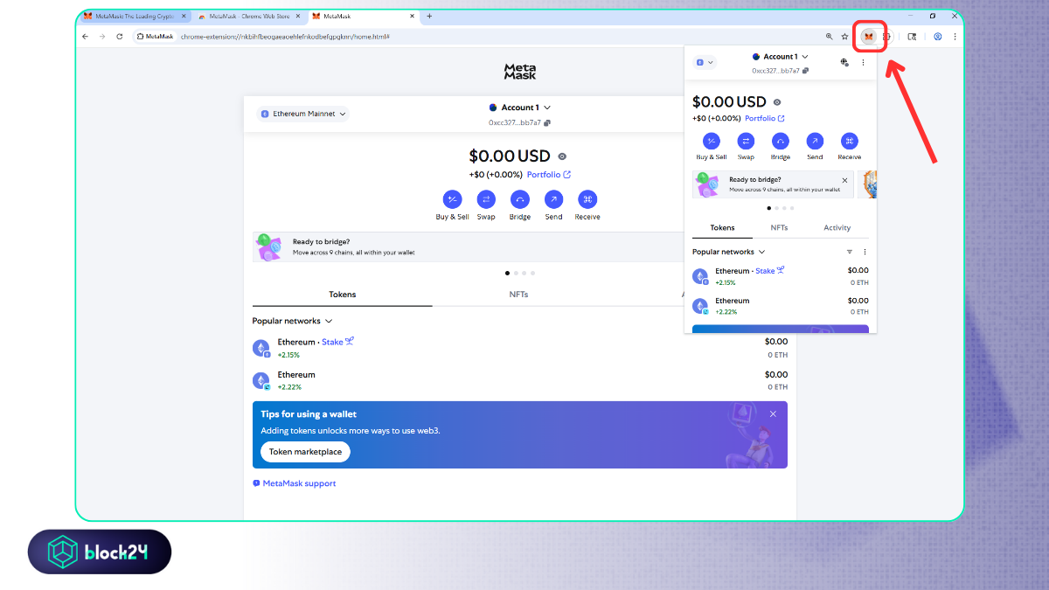Click Bridge icon in extension popup
This screenshot has width=1049, height=590.
[781, 141]
